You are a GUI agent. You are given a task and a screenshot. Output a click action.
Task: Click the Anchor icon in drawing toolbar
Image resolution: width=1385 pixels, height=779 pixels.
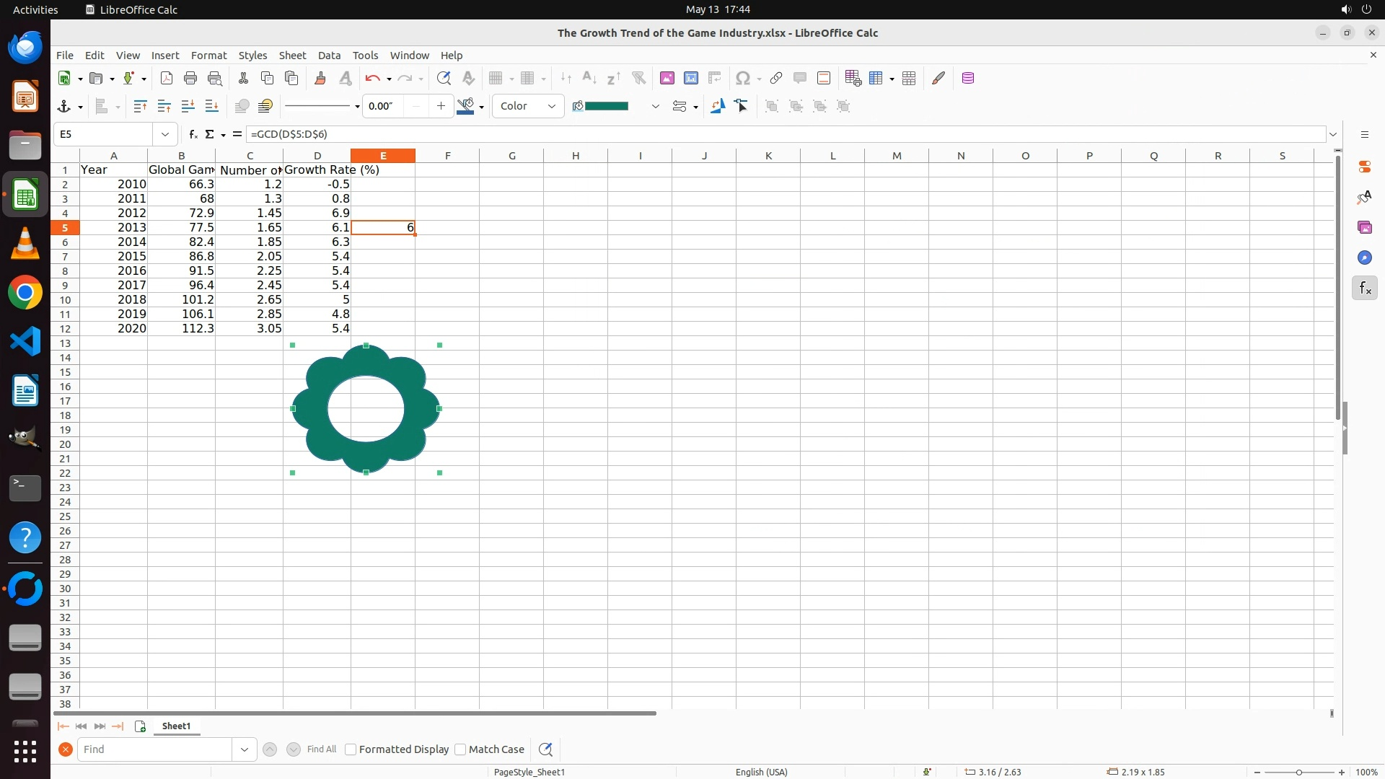coord(63,107)
